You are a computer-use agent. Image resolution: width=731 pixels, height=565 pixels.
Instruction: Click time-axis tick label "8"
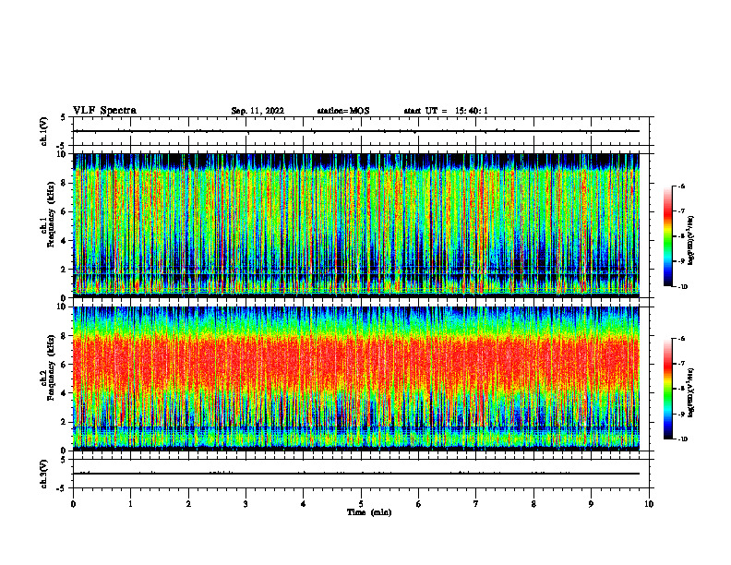click(x=533, y=504)
